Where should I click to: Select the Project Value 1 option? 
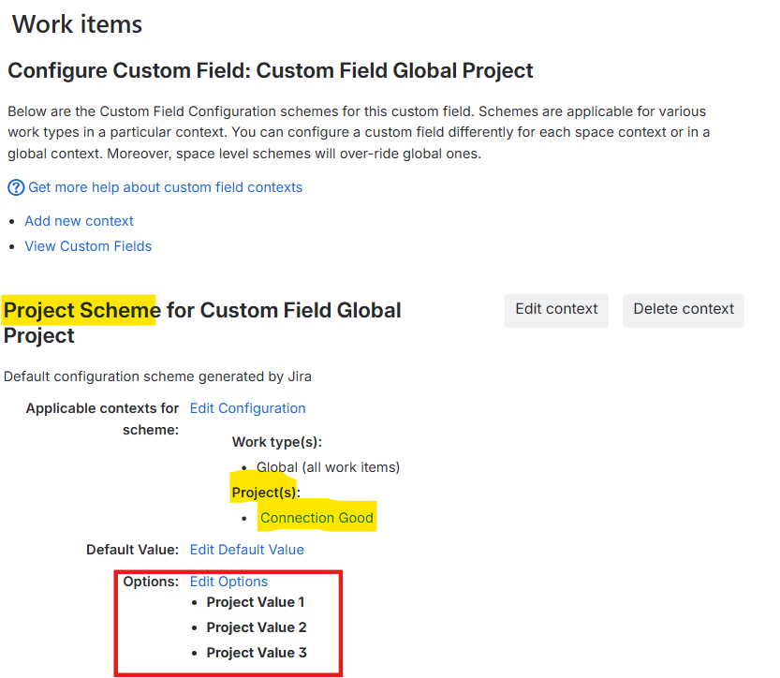tap(256, 602)
